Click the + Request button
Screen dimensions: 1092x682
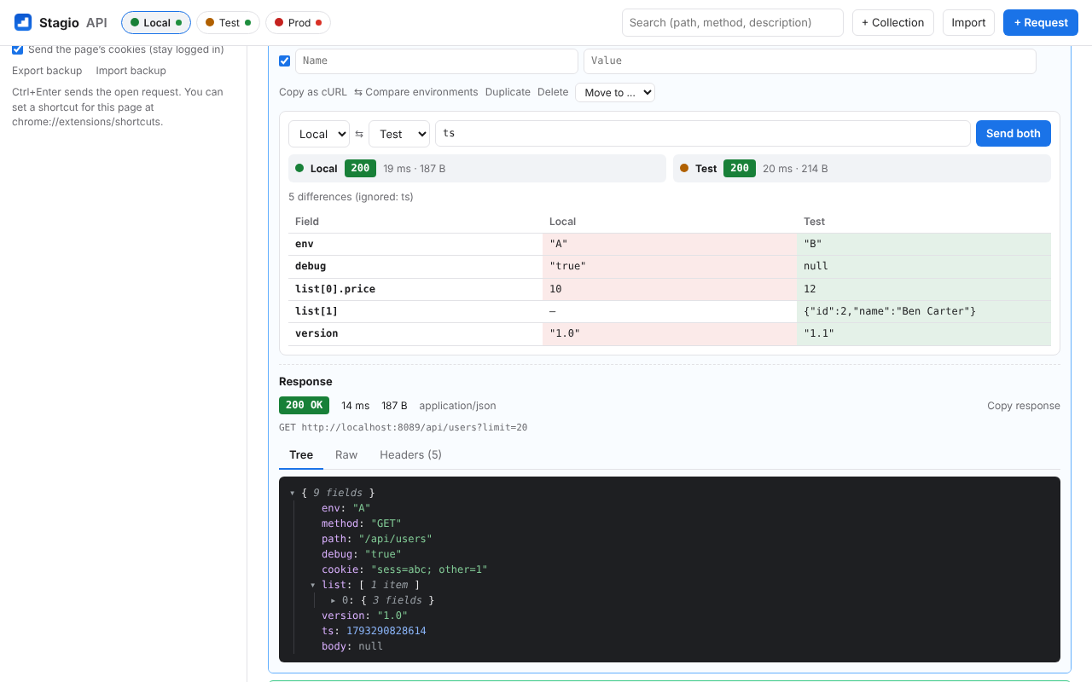click(1041, 23)
